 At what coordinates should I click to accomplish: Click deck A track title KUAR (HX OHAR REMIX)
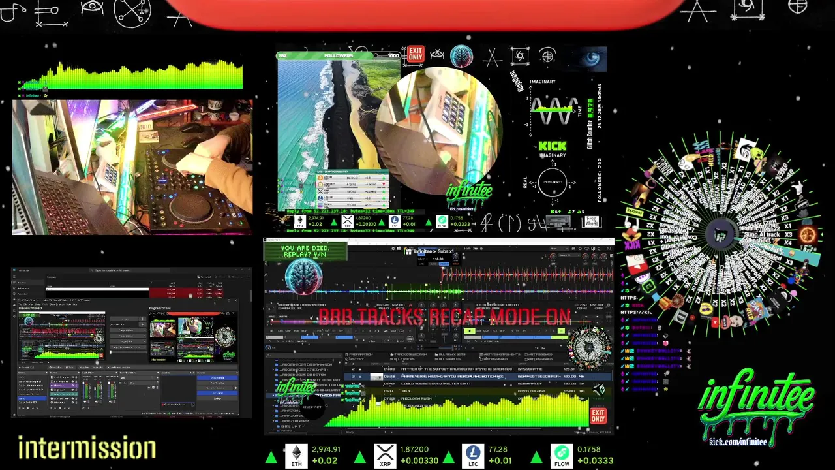pos(301,305)
